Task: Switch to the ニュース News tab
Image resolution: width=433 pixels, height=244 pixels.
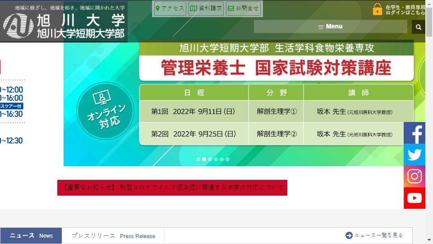Action: 31,236
